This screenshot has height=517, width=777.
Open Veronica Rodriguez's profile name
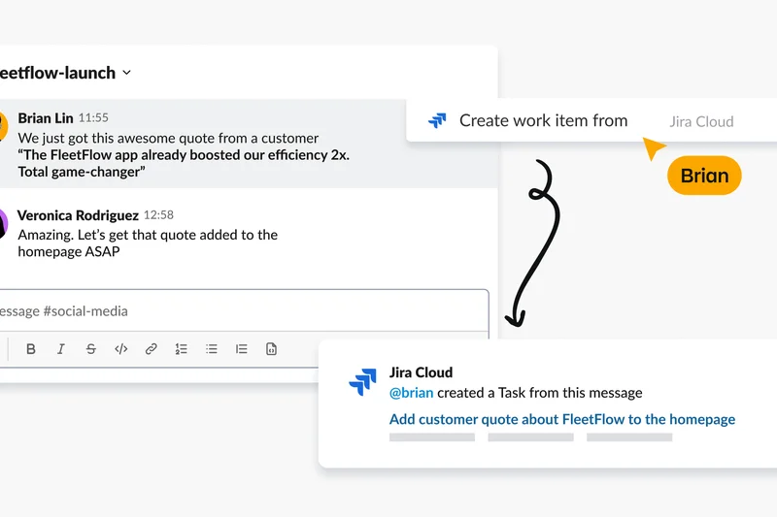78,215
